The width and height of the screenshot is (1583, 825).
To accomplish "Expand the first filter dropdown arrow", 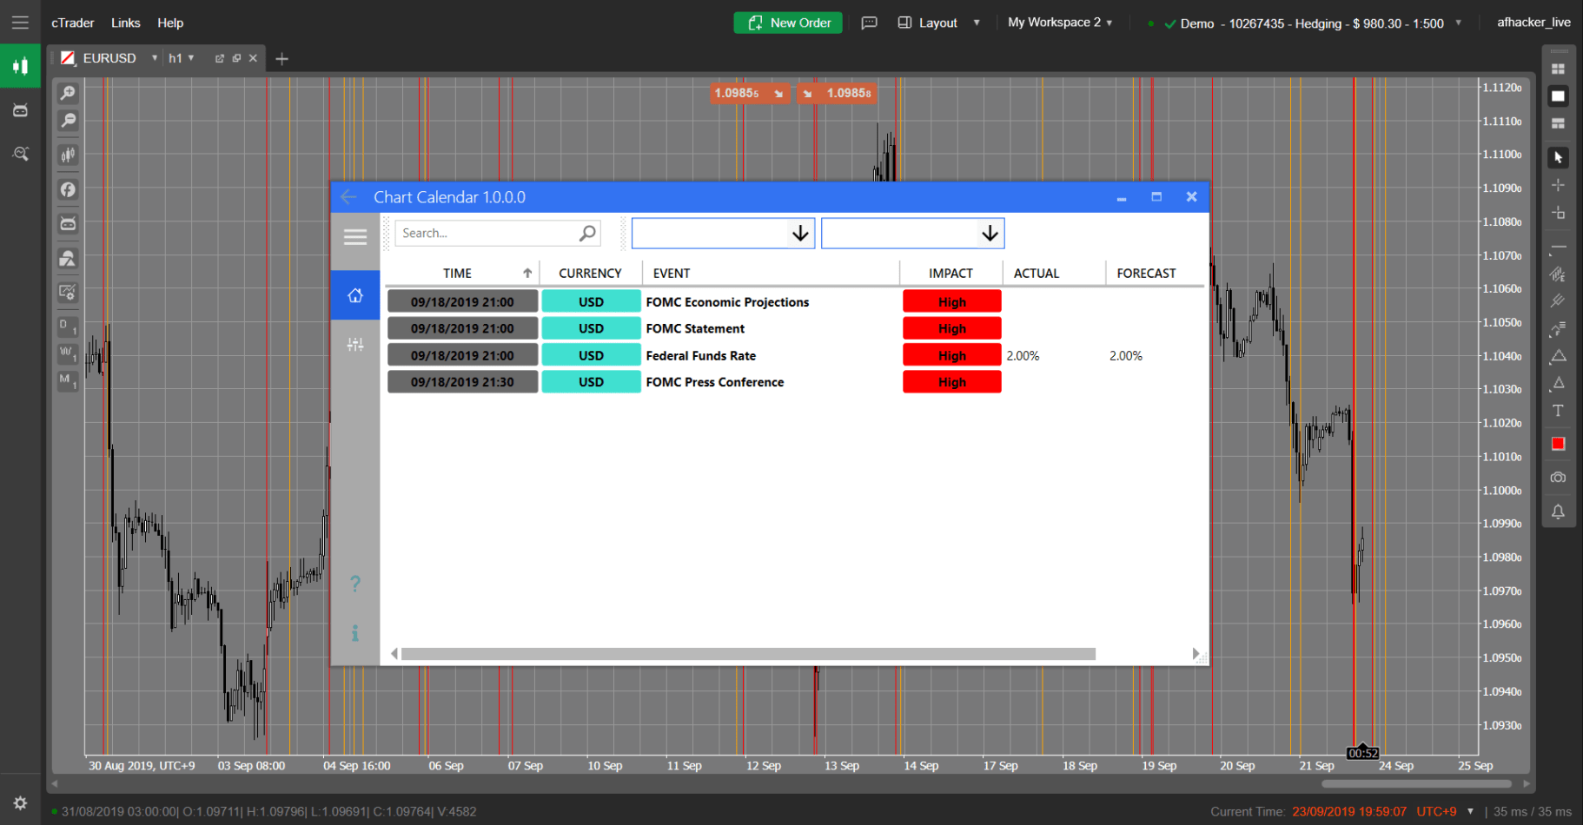I will (x=799, y=234).
